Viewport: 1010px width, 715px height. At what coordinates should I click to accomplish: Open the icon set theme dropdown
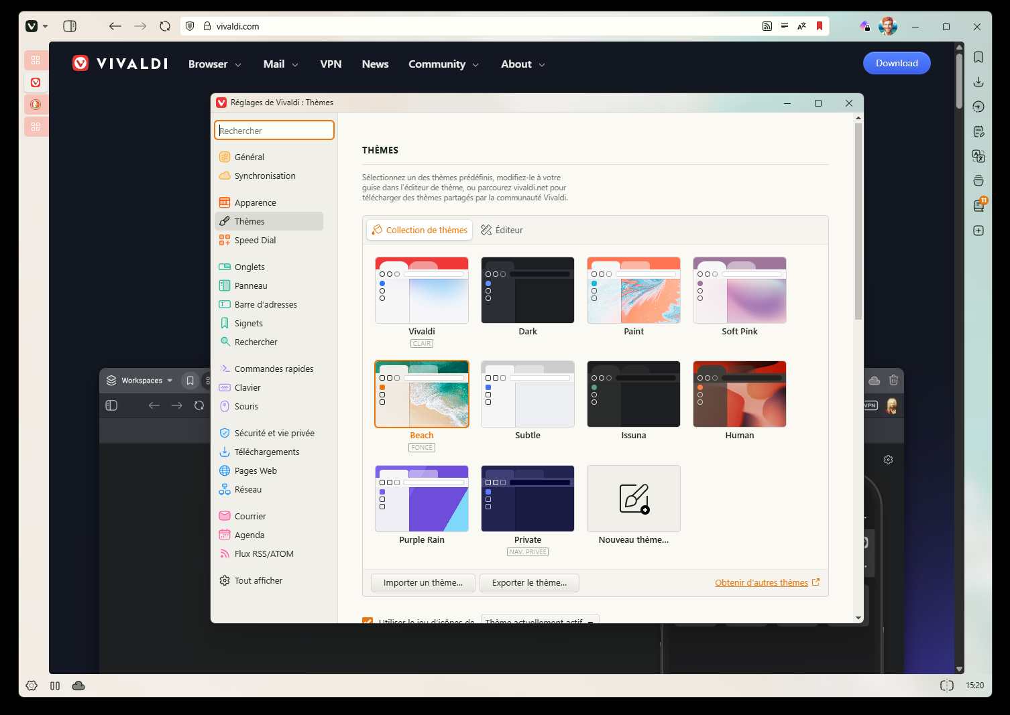(x=540, y=619)
